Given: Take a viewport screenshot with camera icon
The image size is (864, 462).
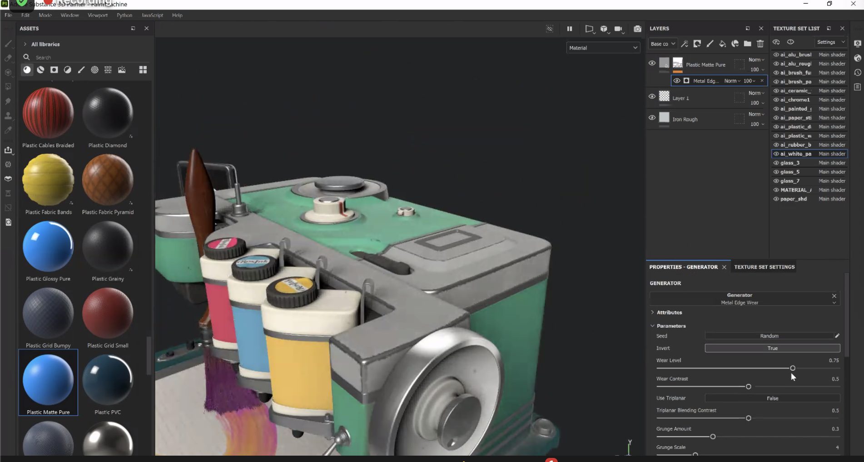Looking at the screenshot, I should pyautogui.click(x=637, y=29).
